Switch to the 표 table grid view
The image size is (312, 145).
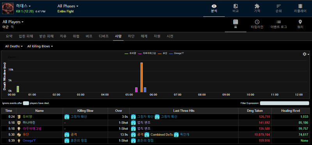click(x=236, y=24)
